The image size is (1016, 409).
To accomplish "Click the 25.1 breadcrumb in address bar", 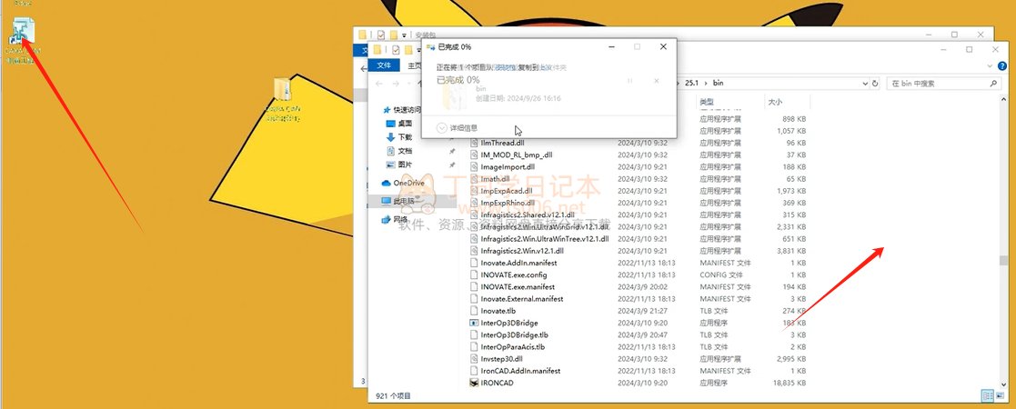I will (694, 84).
